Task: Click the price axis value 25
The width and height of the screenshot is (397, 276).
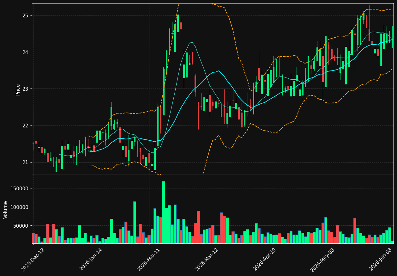Action: 25,15
